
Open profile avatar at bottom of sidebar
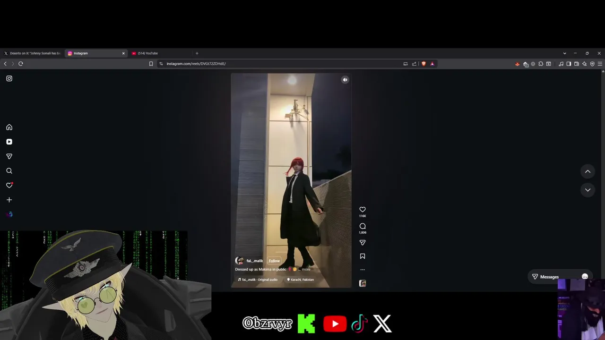(x=9, y=214)
